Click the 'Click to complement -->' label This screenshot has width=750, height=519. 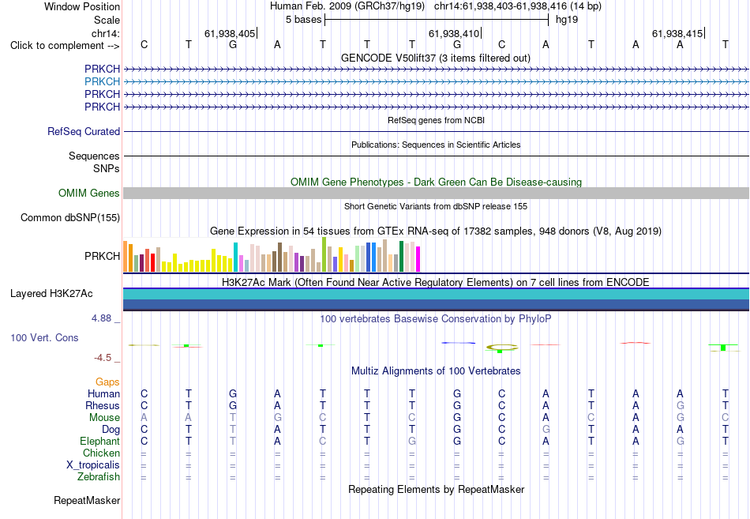pos(65,46)
